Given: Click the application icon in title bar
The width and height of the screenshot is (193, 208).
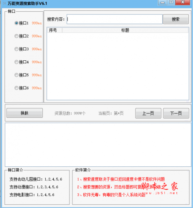Looking at the screenshot, I should [4, 3].
